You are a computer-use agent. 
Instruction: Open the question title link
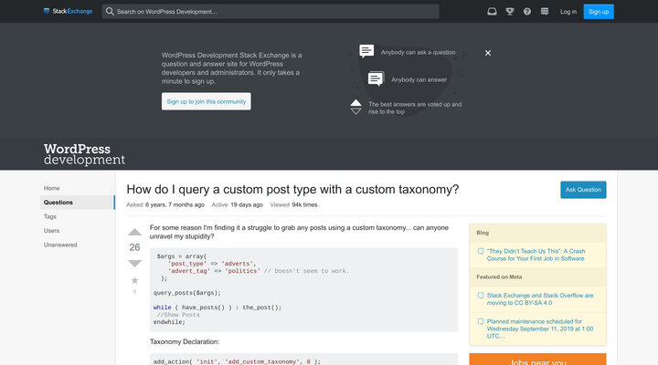pyautogui.click(x=292, y=190)
